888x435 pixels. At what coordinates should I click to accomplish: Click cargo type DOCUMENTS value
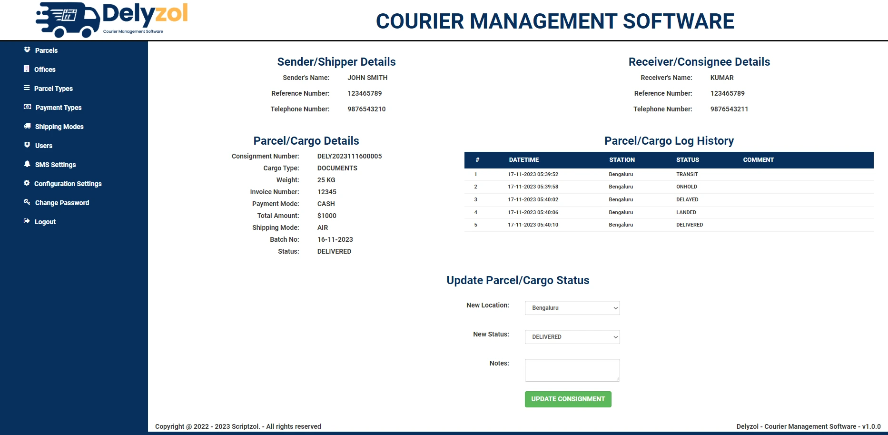click(x=337, y=168)
